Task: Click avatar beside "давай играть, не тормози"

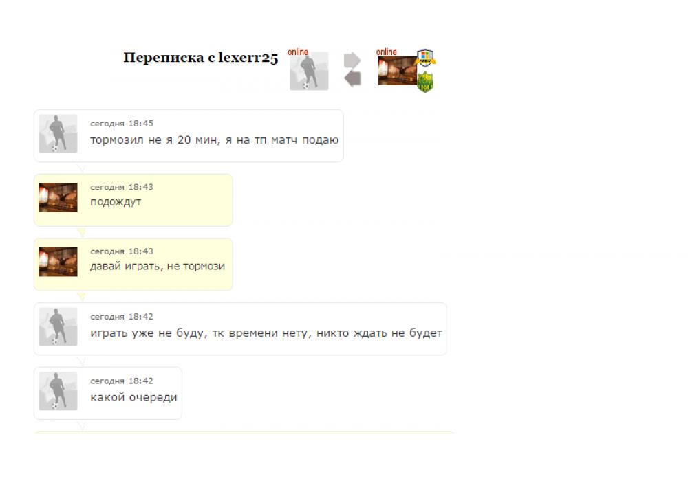Action: [58, 262]
